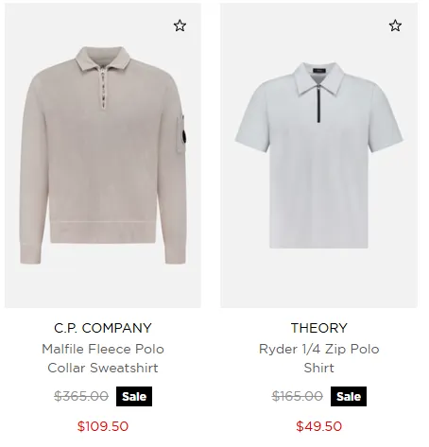
Task: Click the black zipper on the Theory polo
Action: click(x=318, y=104)
